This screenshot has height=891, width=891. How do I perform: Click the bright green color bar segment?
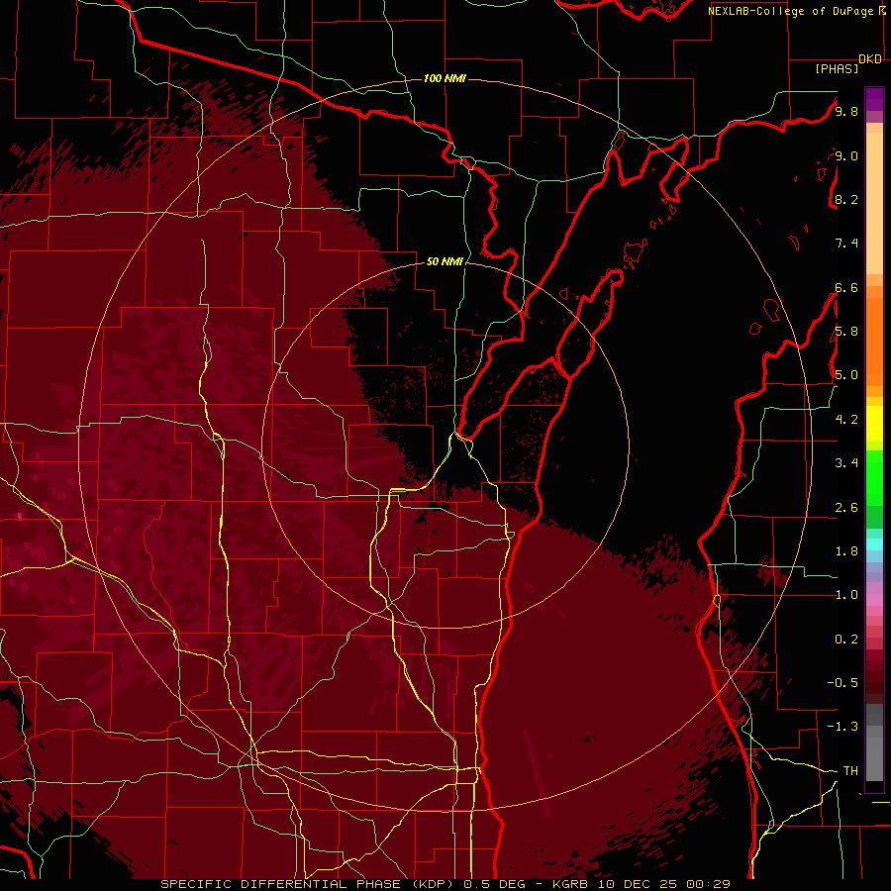point(874,477)
